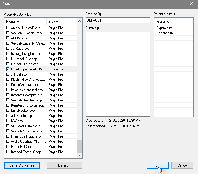Select Skyrim.esm in Parent Masters list
Viewport: 198px width, 174px height.
[x=165, y=28]
